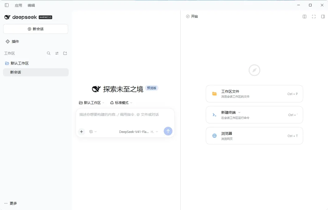Open the 编辑 menu
328x210 pixels.
coord(31,5)
